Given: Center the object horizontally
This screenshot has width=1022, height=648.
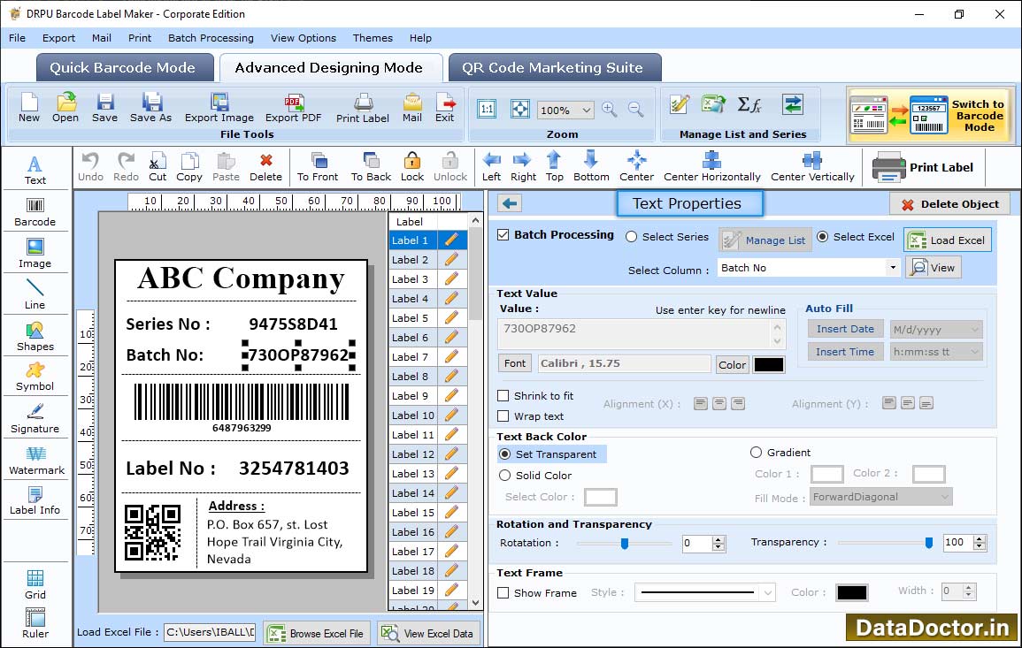Looking at the screenshot, I should [711, 167].
